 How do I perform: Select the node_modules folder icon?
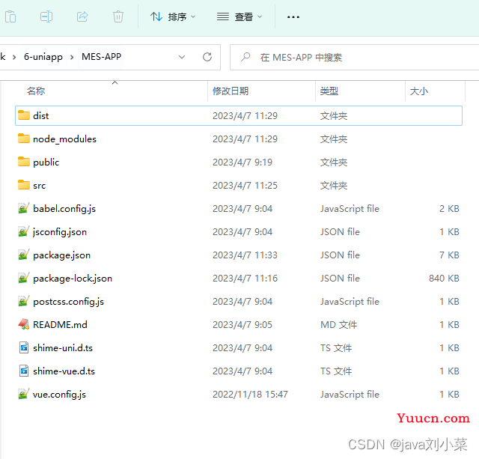tap(24, 139)
